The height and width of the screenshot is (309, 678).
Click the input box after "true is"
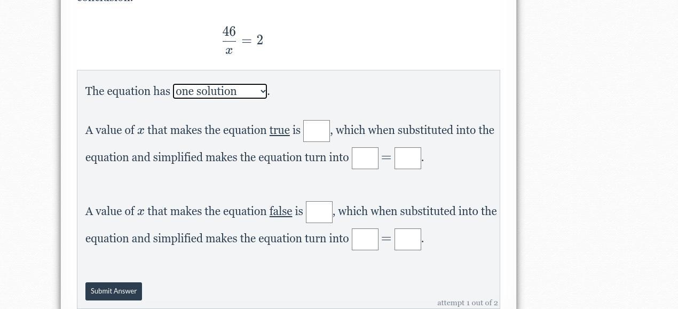point(317,131)
